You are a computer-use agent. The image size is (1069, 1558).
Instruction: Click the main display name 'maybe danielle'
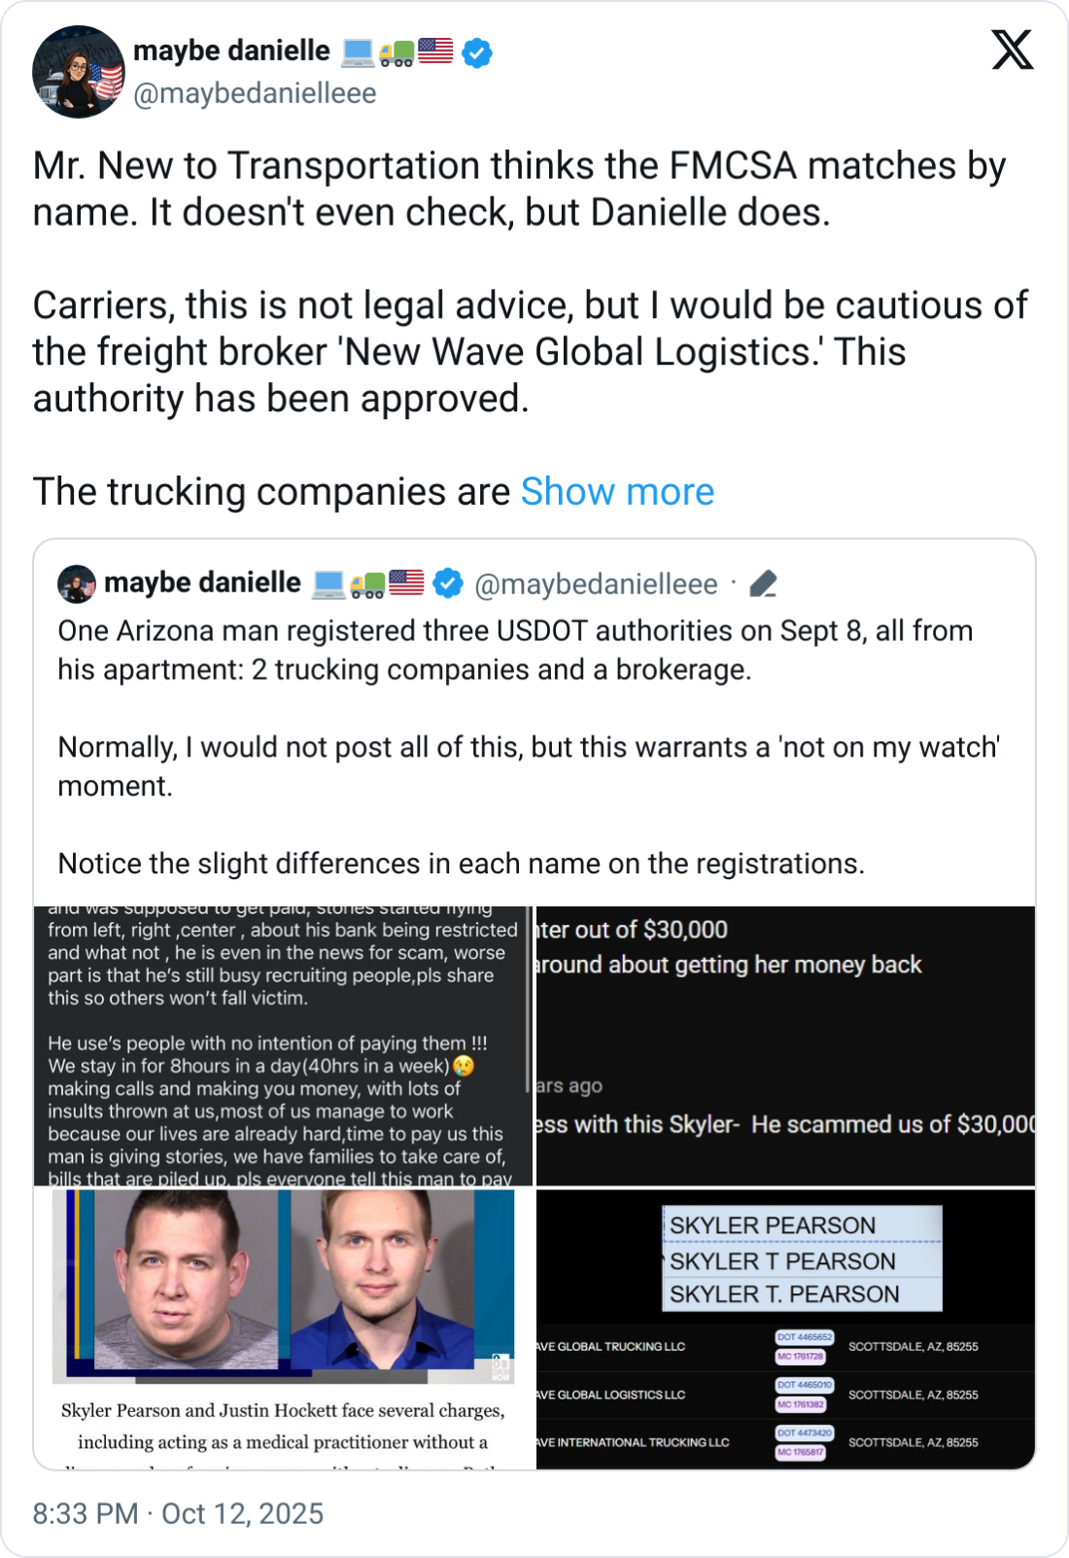click(x=231, y=51)
